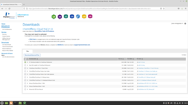Open the blue CS product icon

pos(72,16)
